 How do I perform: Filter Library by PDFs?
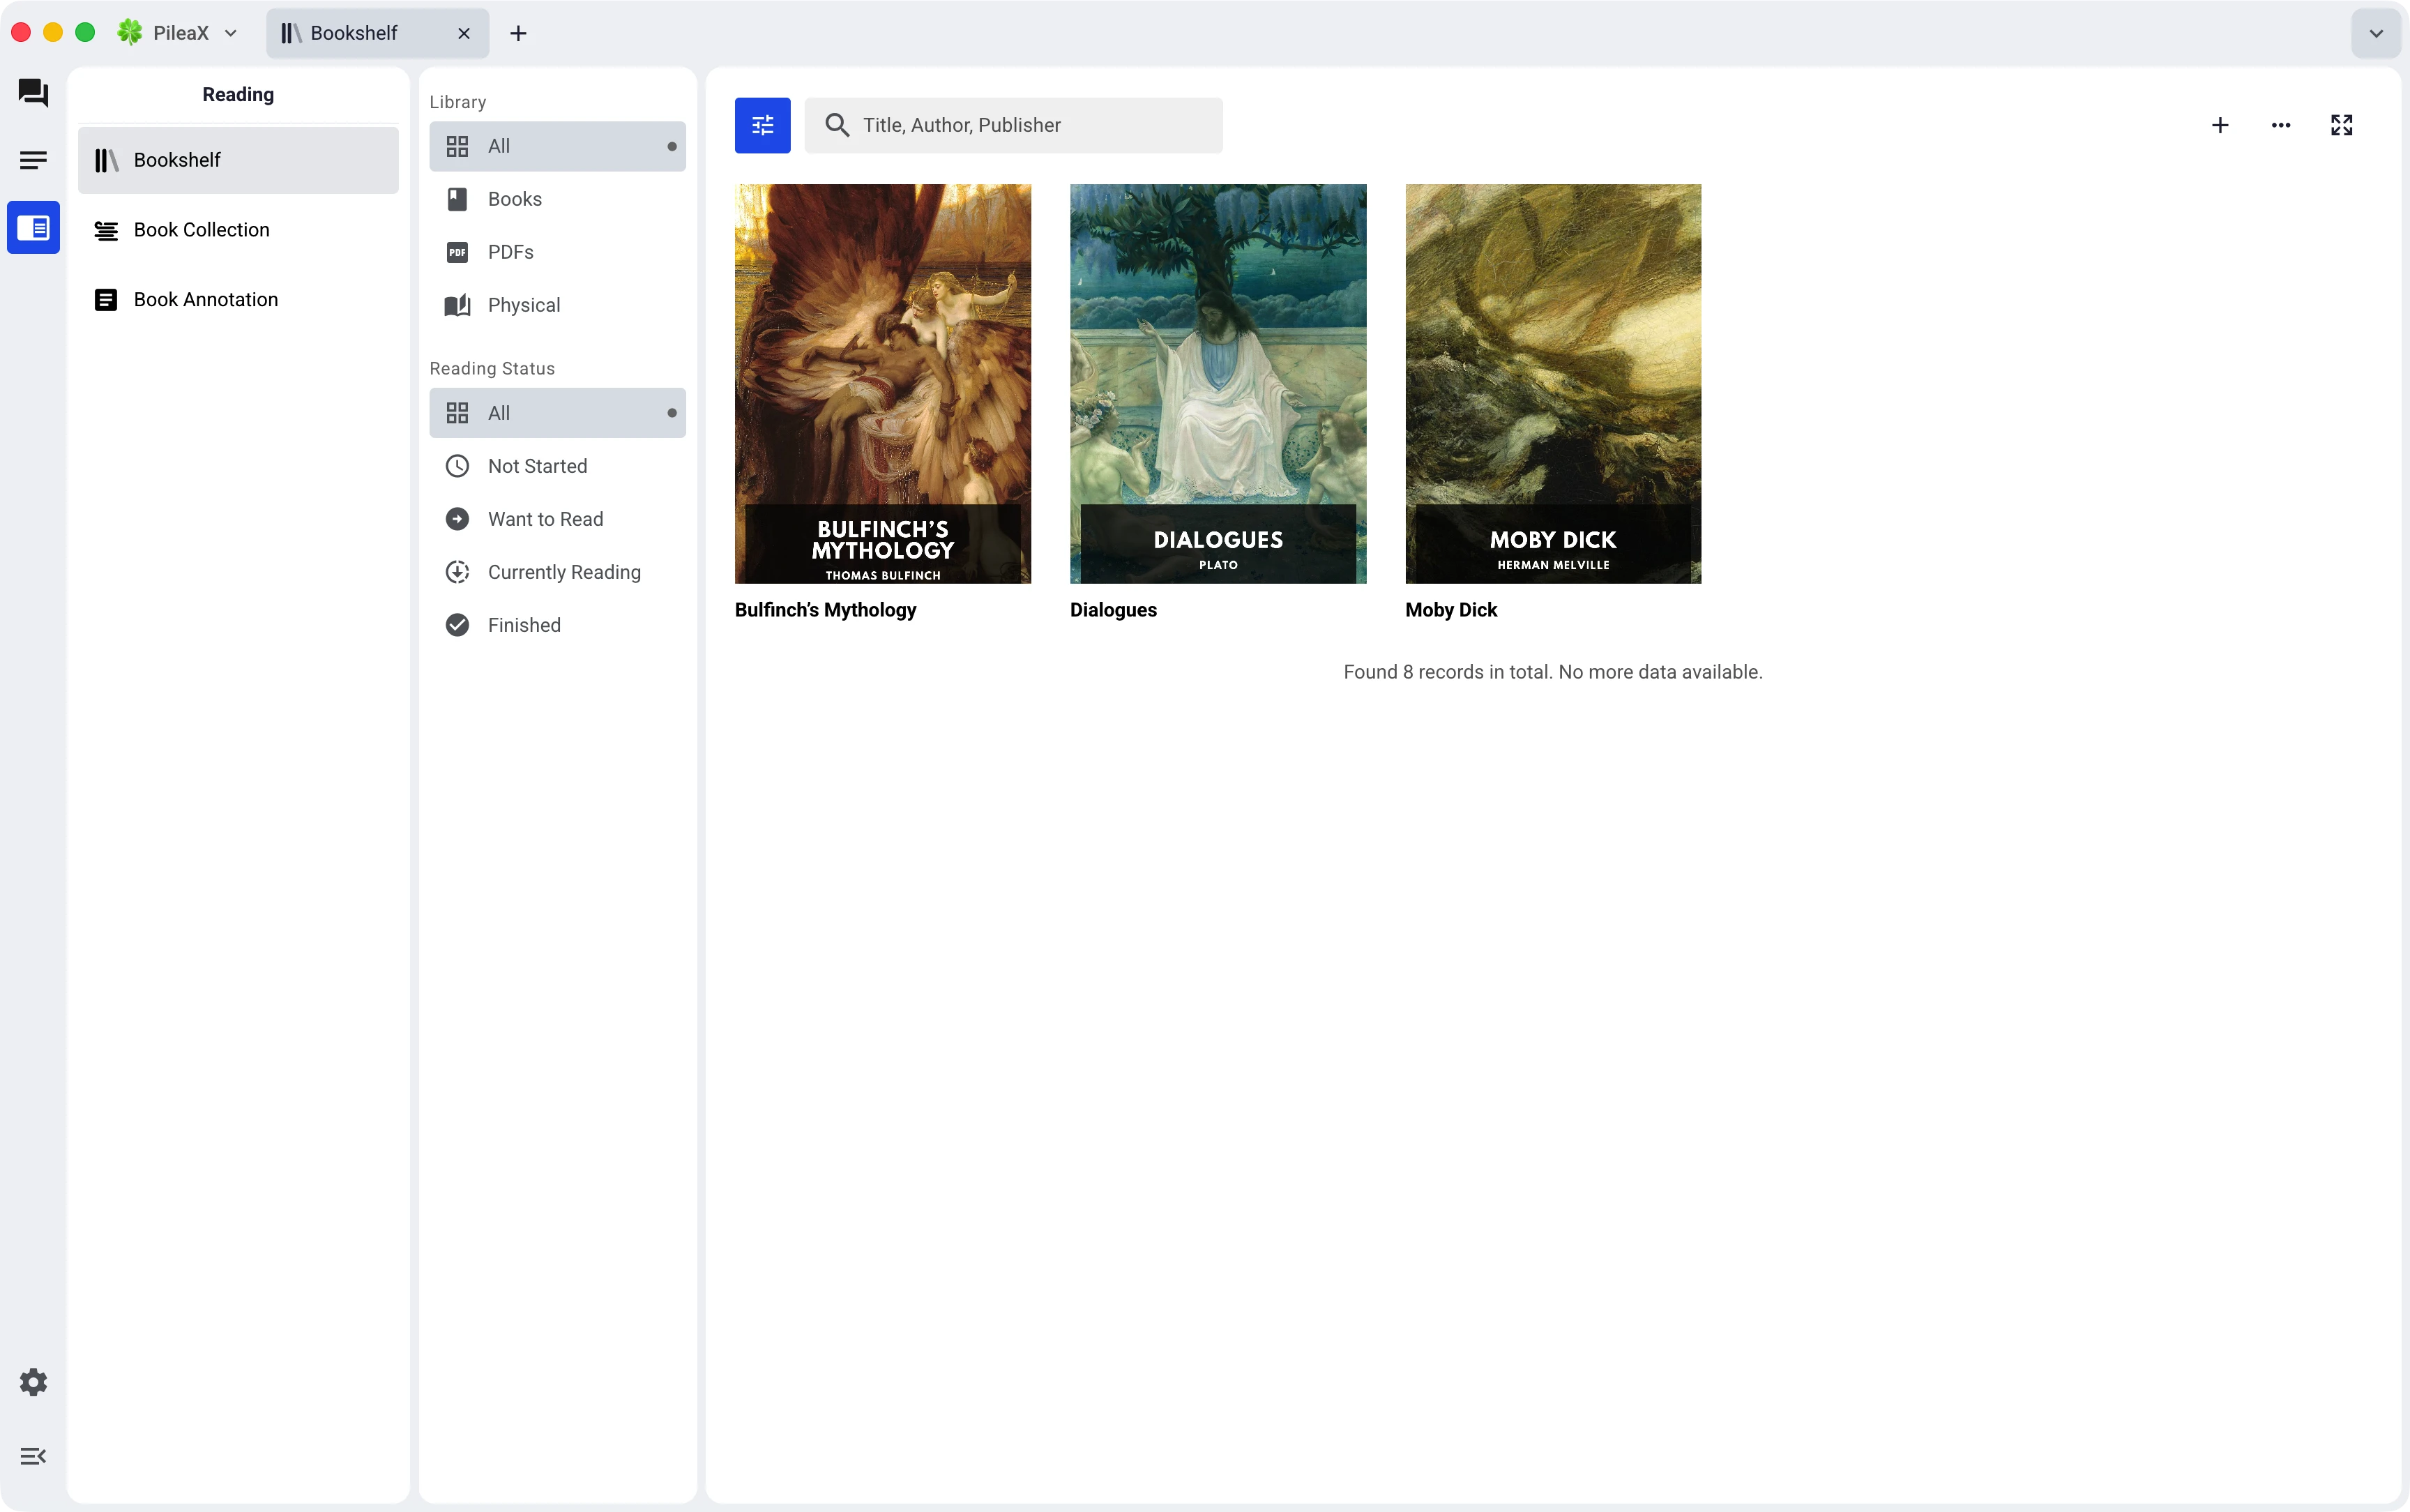coord(558,252)
